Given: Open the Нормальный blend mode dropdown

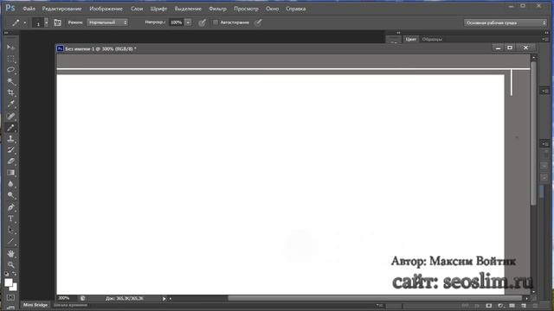Looking at the screenshot, I should pos(107,22).
